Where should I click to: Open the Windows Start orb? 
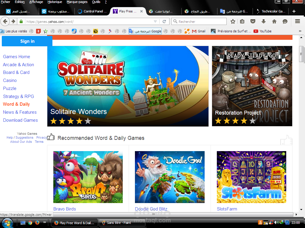point(7,223)
